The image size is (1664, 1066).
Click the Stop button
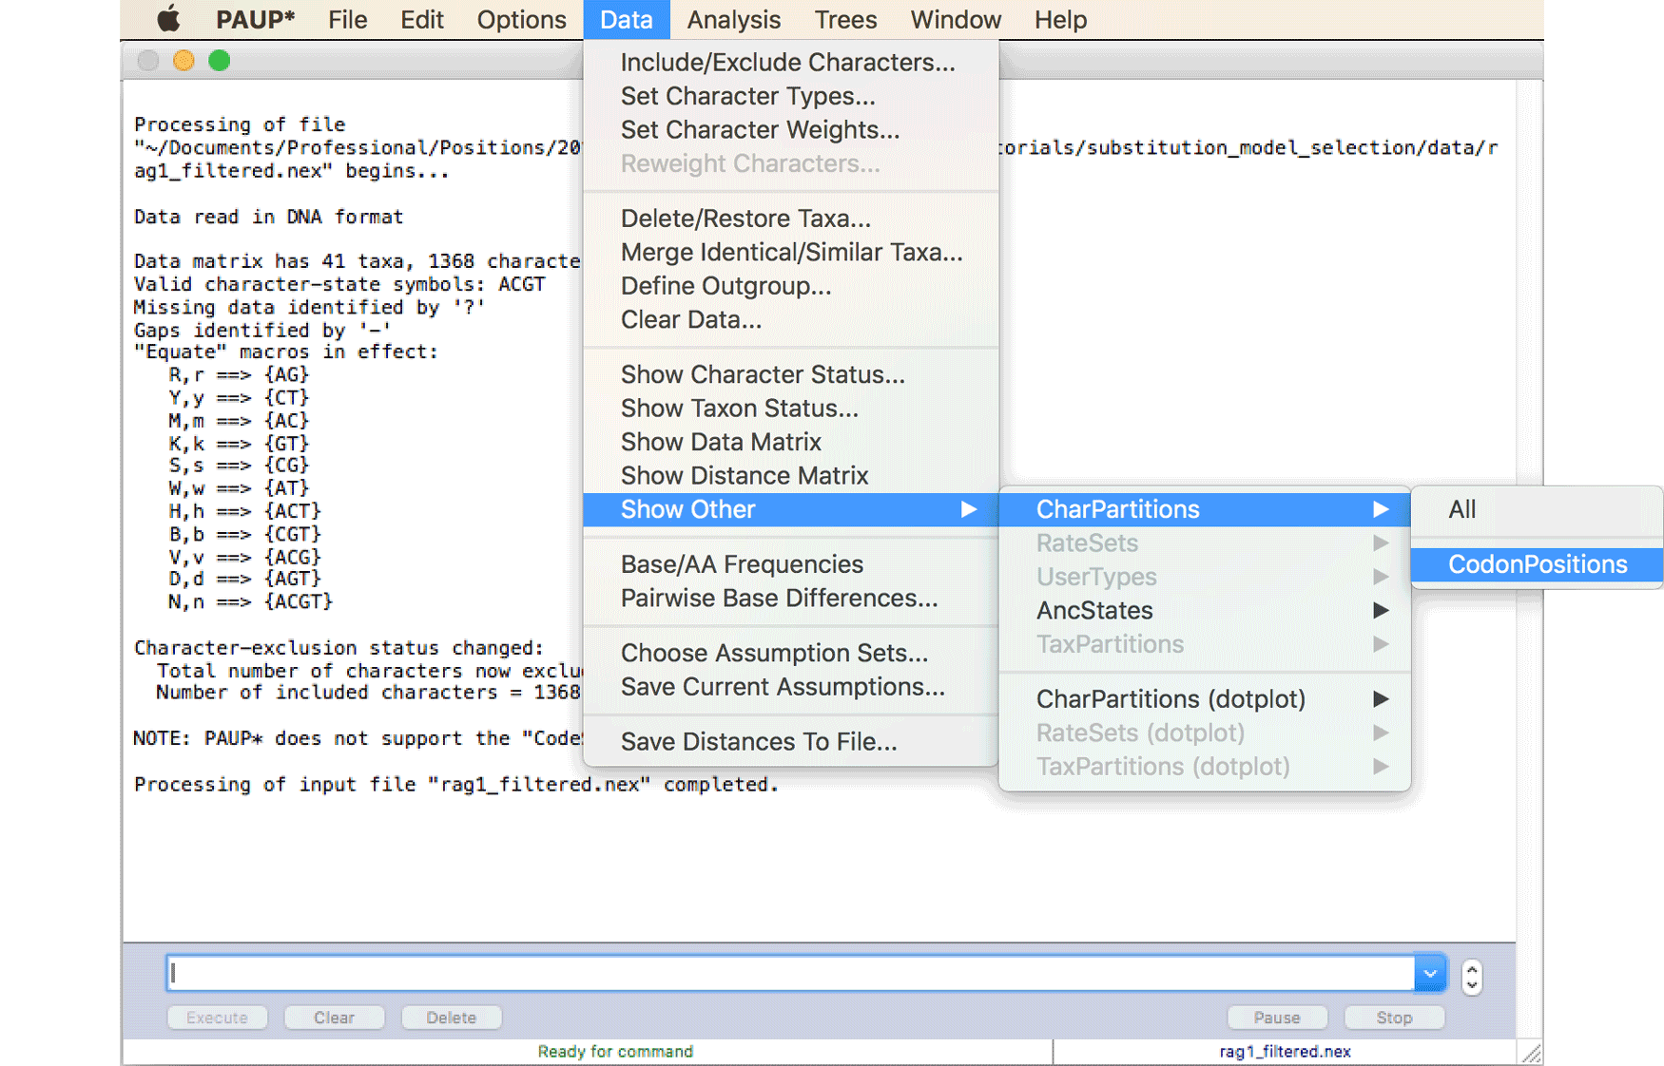[1394, 1018]
